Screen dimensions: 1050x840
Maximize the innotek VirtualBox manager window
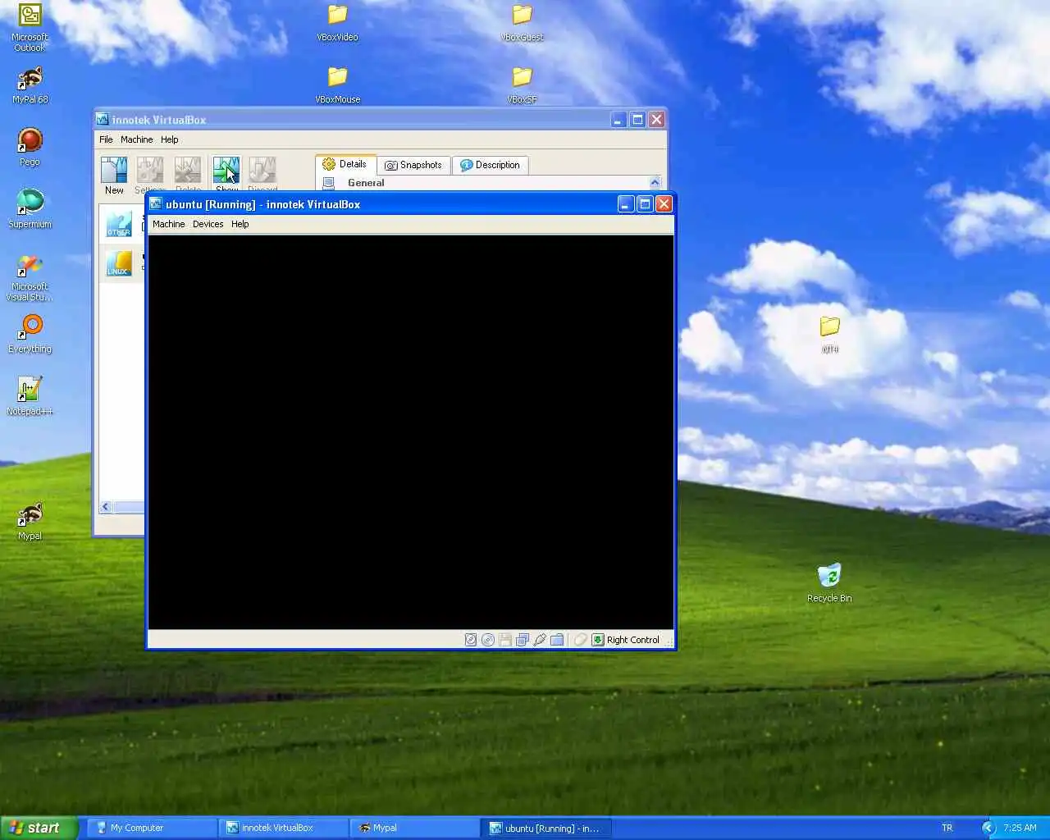pyautogui.click(x=637, y=120)
